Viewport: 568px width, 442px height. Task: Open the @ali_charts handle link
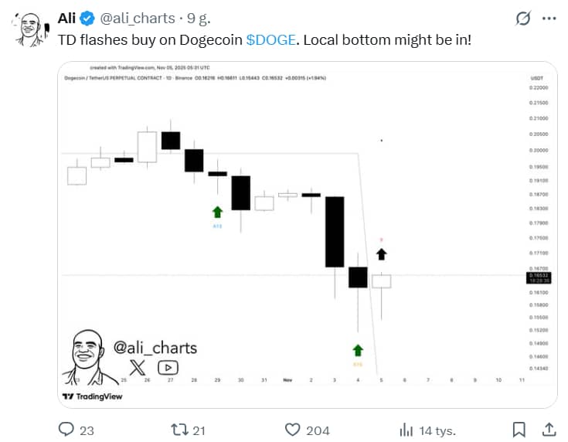[136, 18]
